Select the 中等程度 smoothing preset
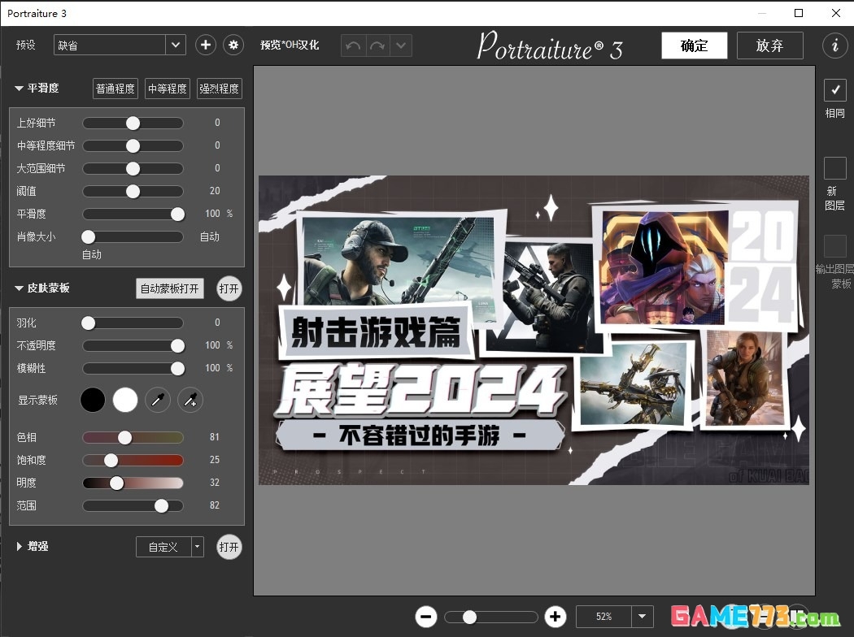The height and width of the screenshot is (637, 854). (x=167, y=89)
